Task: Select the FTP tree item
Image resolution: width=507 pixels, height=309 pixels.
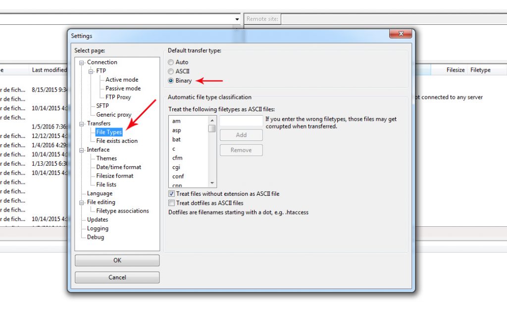Action: point(101,71)
